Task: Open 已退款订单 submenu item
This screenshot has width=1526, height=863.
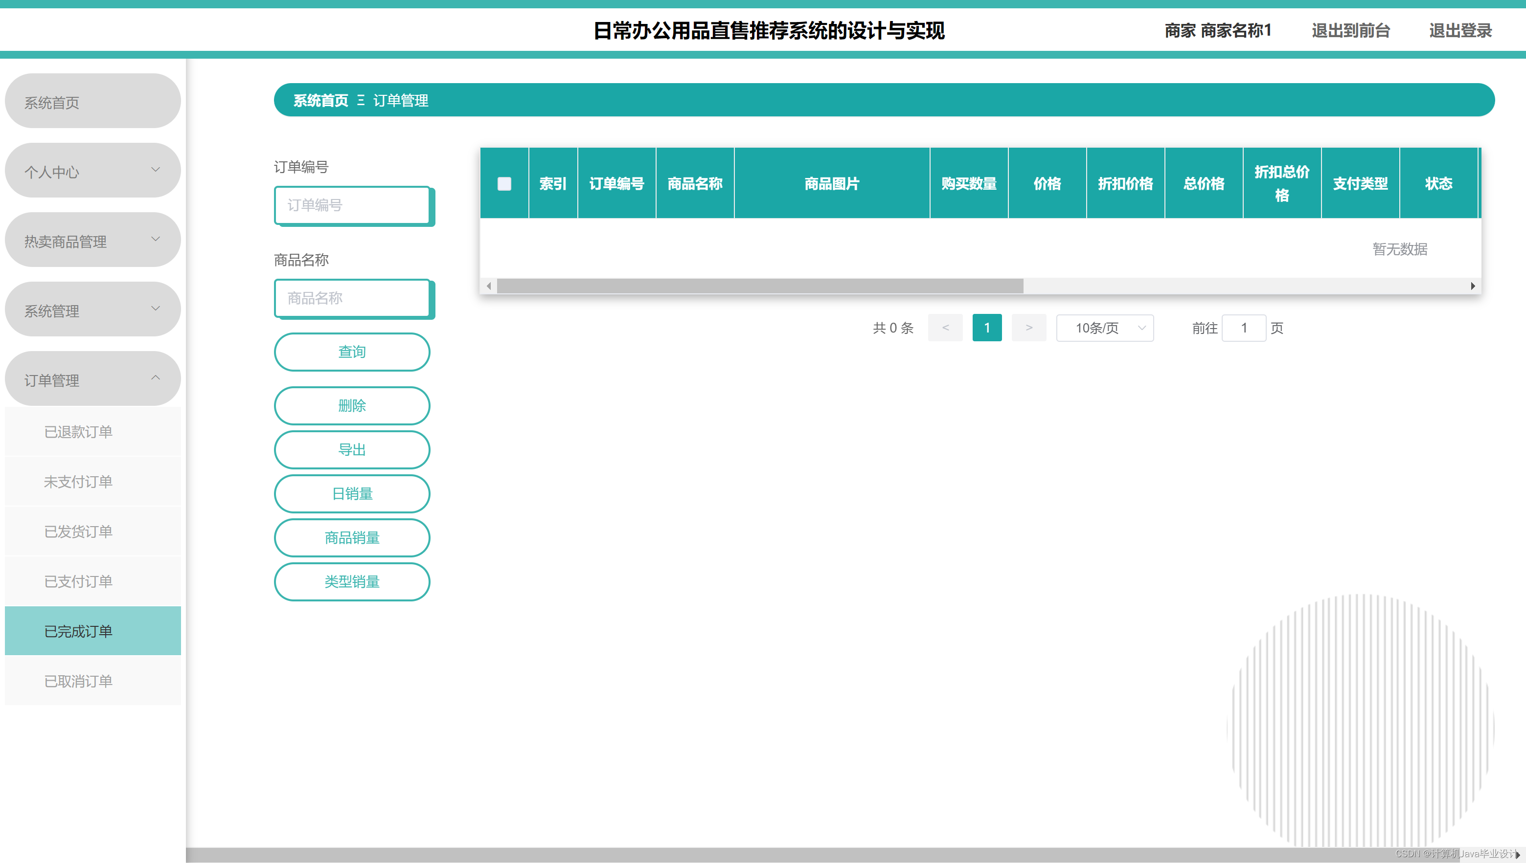Action: [x=78, y=431]
